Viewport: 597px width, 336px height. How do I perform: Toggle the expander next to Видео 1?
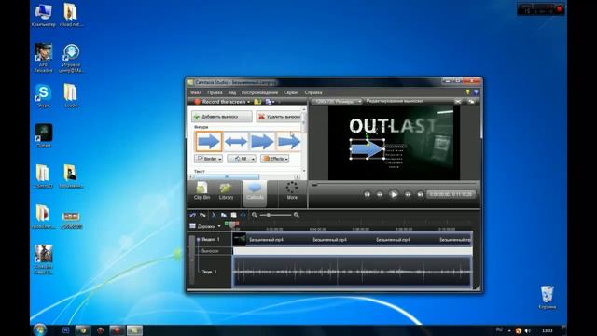coord(198,240)
